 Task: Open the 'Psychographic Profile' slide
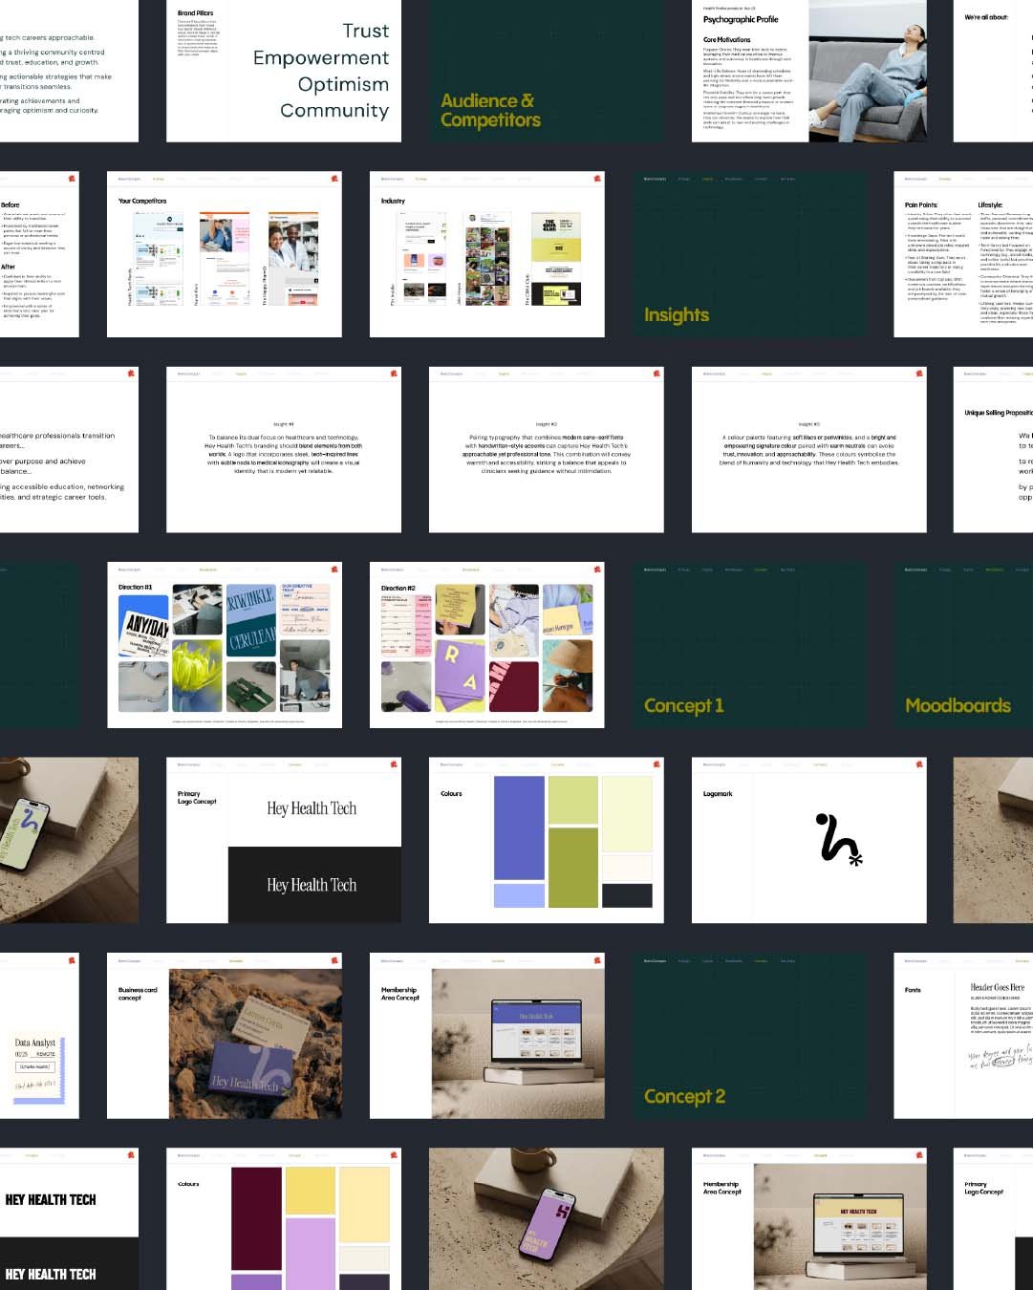808,71
